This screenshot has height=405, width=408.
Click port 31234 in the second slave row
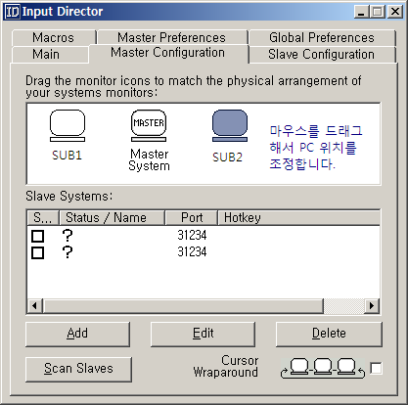192,252
